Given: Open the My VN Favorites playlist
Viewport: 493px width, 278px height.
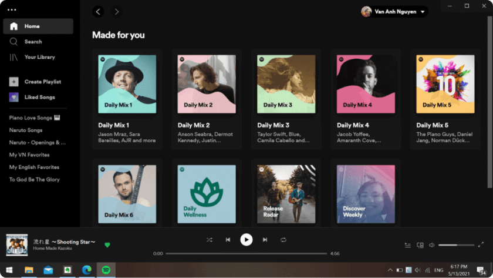Looking at the screenshot, I should point(29,155).
